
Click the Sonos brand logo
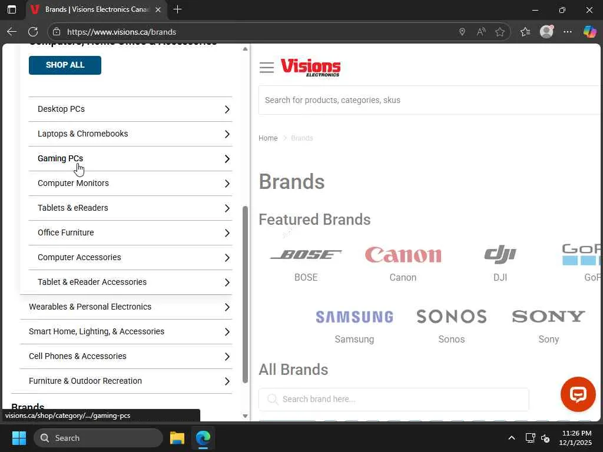click(x=452, y=317)
